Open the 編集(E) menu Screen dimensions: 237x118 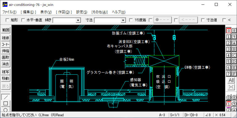click(28, 12)
